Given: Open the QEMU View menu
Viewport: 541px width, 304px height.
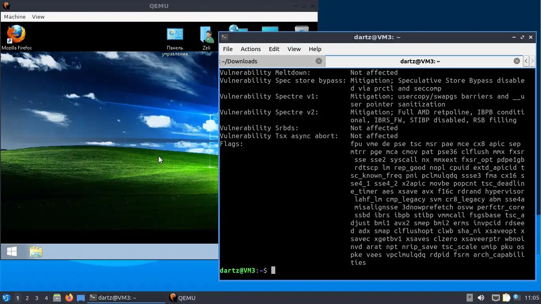Looking at the screenshot, I should (x=38, y=17).
